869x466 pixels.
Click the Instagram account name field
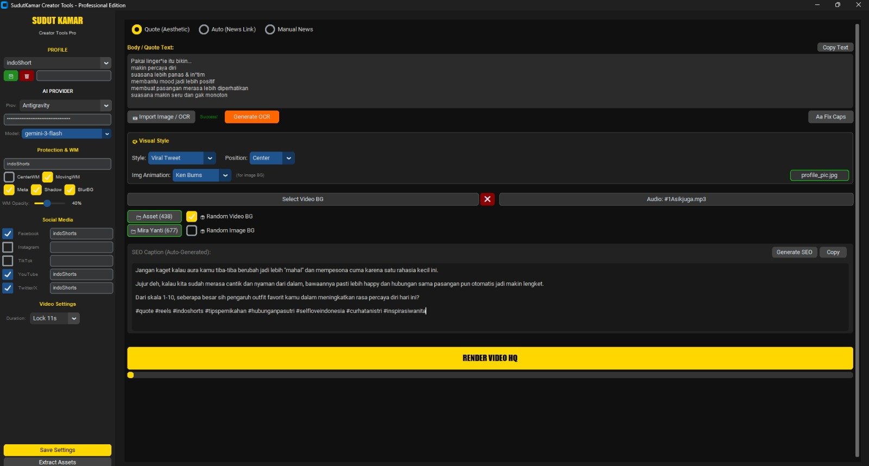pos(81,247)
